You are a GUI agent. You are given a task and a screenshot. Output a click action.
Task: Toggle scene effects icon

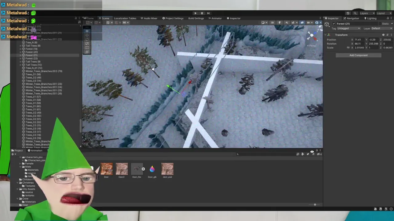[294, 23]
